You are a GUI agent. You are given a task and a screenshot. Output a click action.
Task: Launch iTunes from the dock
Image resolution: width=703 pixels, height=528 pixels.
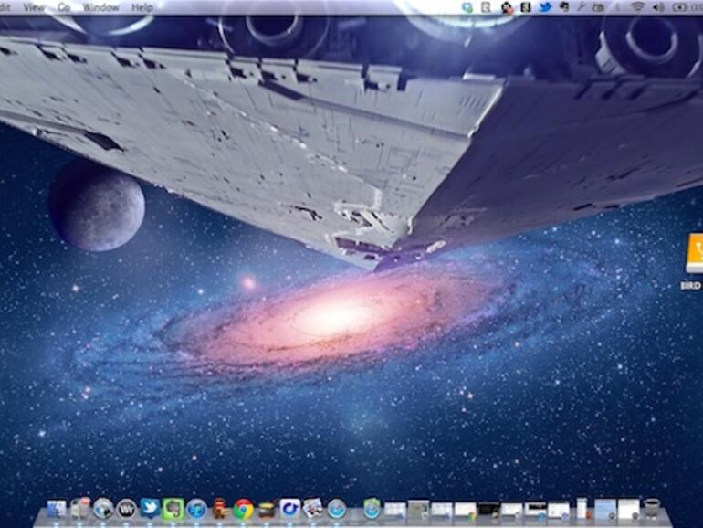[x=196, y=509]
